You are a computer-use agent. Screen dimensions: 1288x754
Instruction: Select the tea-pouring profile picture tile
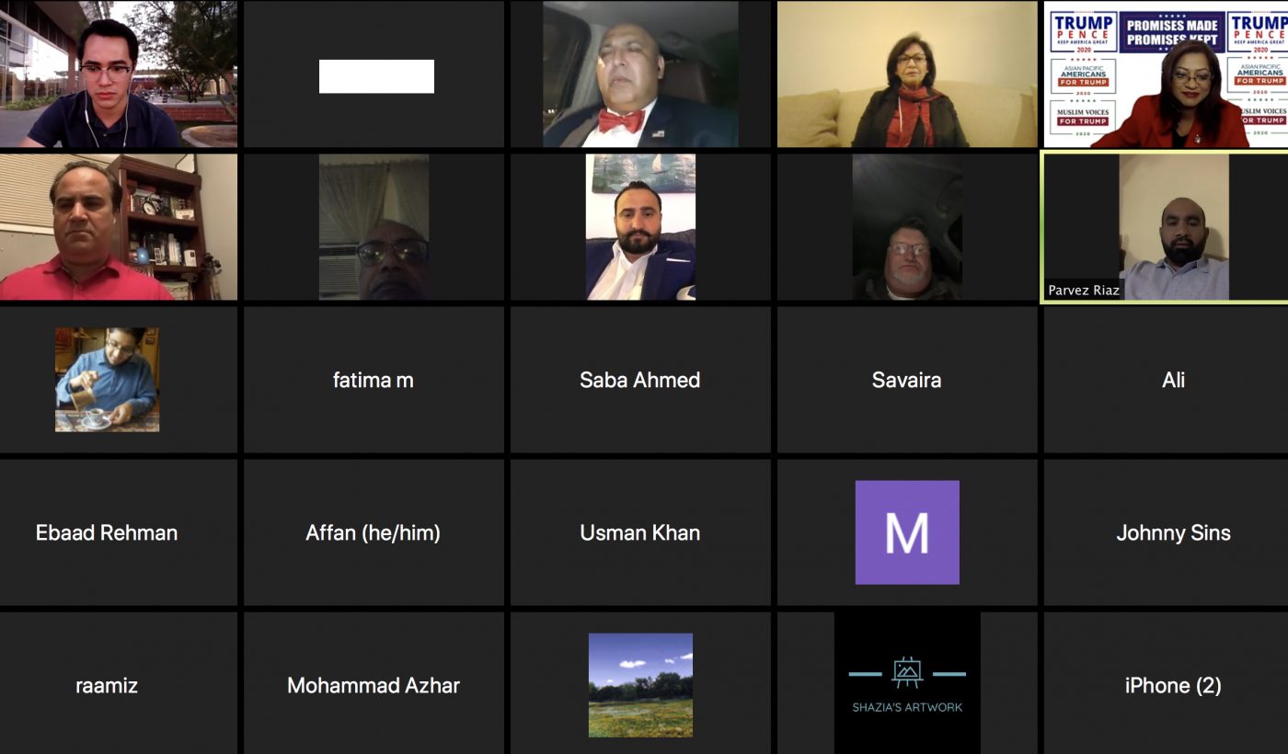(107, 380)
